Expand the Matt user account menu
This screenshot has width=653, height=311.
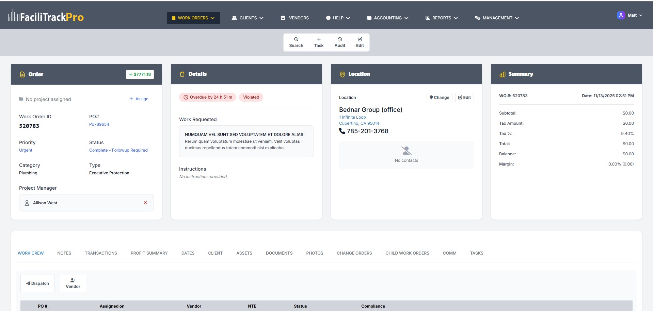point(630,15)
